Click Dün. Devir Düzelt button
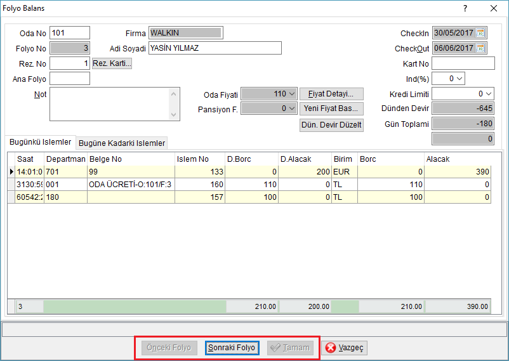The width and height of the screenshot is (509, 361). (331, 125)
